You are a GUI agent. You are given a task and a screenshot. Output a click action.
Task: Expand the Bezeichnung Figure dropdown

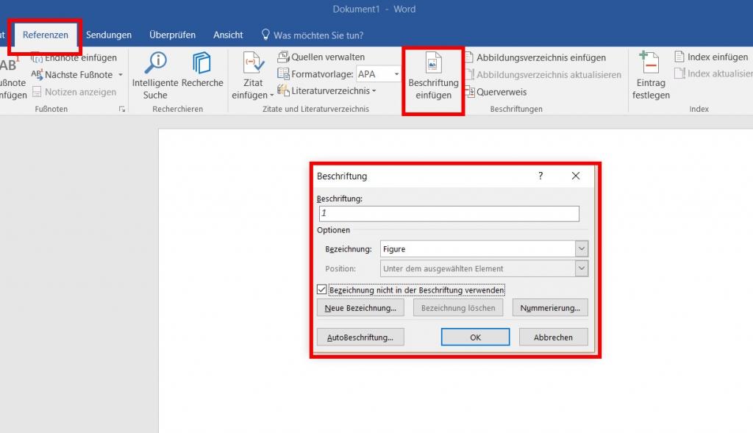click(582, 249)
